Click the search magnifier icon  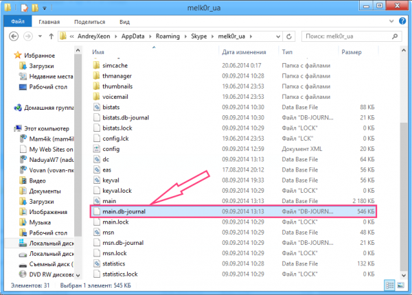click(x=395, y=36)
